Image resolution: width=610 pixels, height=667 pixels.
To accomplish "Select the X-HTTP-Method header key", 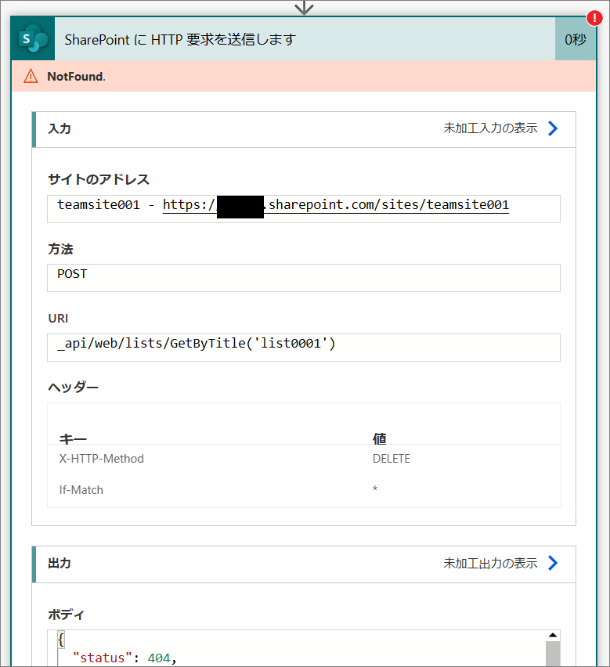I will [101, 459].
